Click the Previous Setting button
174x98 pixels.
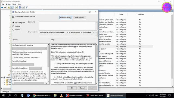(66, 17)
